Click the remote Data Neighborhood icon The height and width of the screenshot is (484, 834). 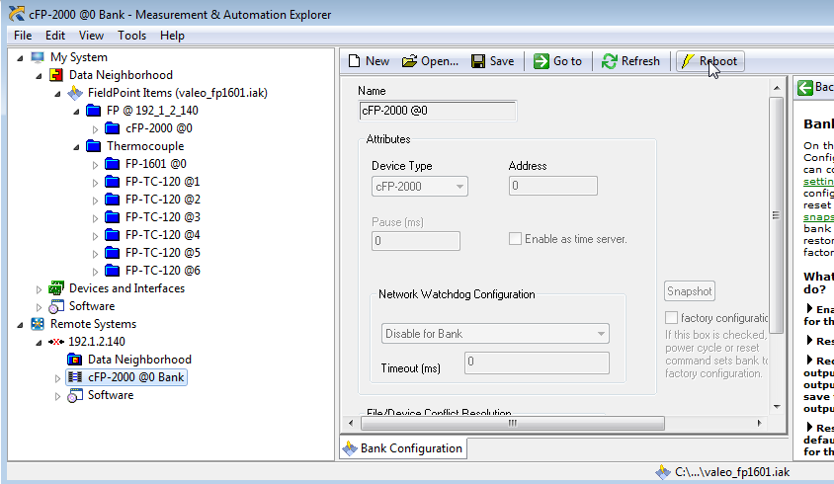pos(74,360)
